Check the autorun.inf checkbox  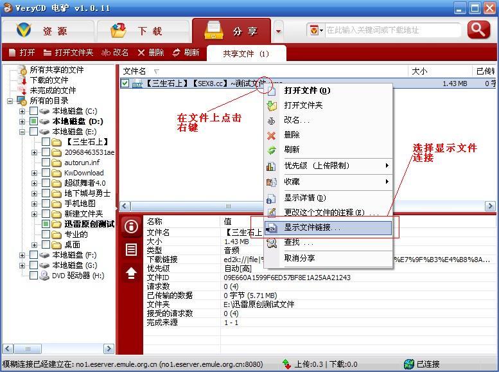coord(46,162)
